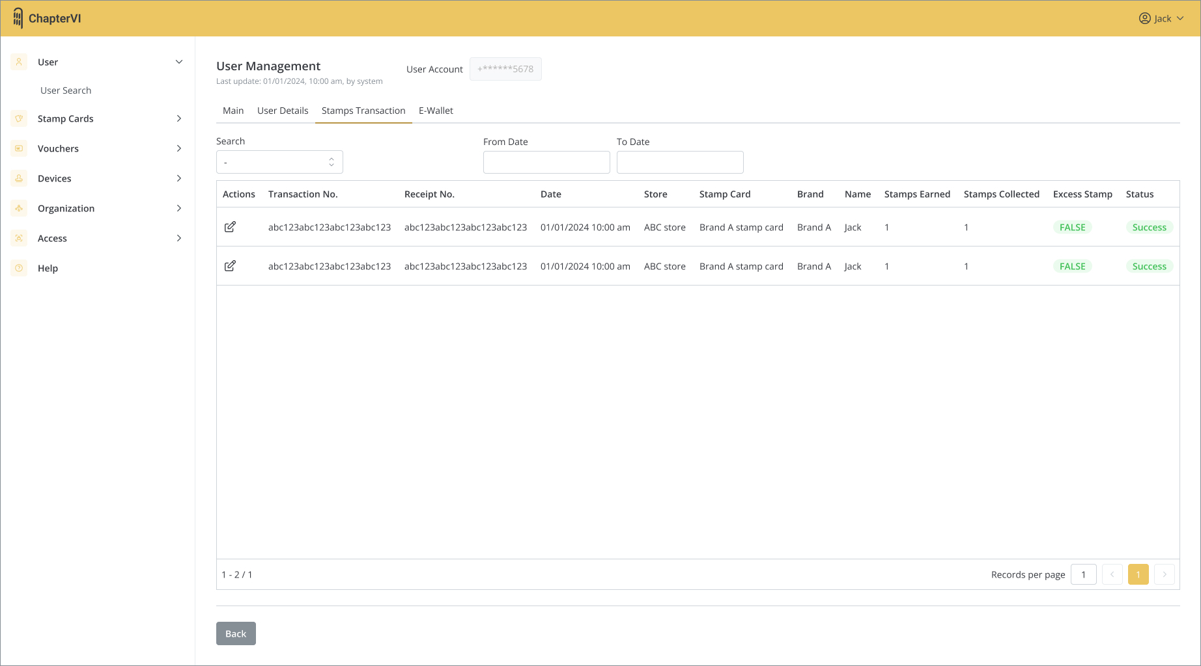Select User Search in sidebar
The height and width of the screenshot is (666, 1201).
[x=66, y=90]
